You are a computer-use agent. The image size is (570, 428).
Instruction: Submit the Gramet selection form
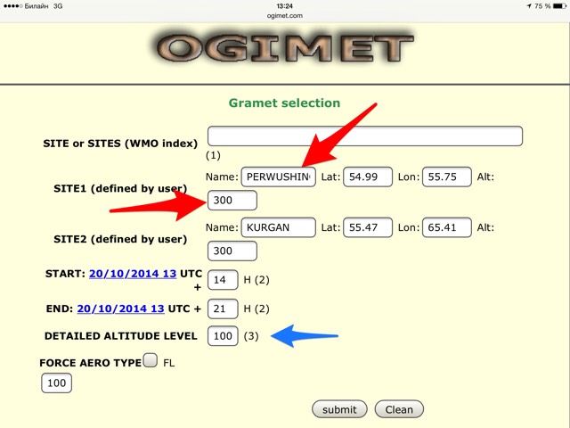339,409
